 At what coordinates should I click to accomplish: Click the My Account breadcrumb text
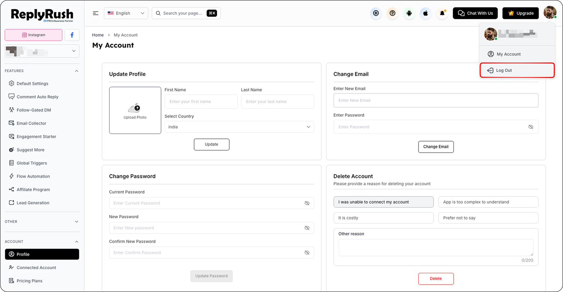click(x=126, y=35)
